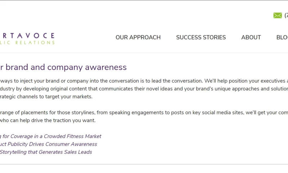
Task: Click the horizontal divider below the links
Action: pyautogui.click(x=144, y=164)
